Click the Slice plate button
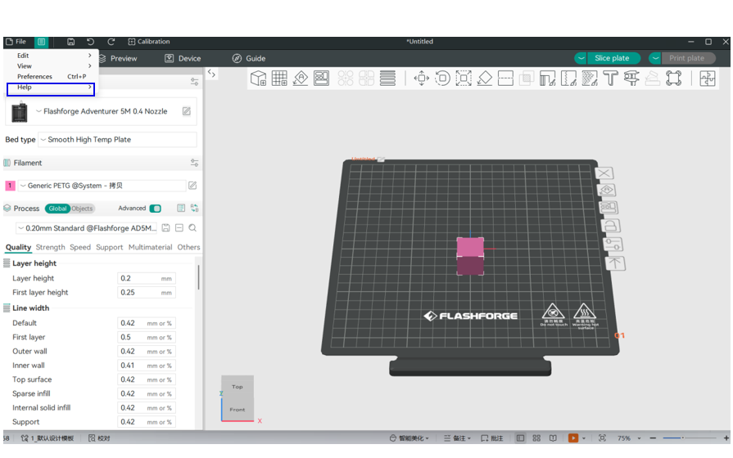The height and width of the screenshot is (458, 733). tap(612, 58)
